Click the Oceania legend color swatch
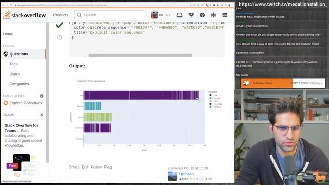This screenshot has width=329, height=185. [x=210, y=107]
